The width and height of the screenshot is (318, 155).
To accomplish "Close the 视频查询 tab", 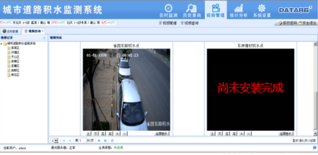I will [43, 31].
